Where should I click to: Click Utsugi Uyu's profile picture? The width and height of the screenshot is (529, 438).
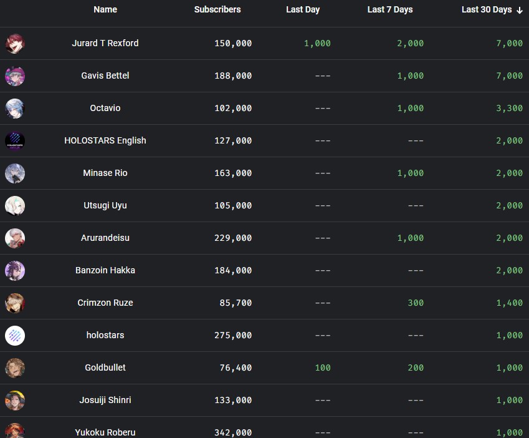(15, 206)
